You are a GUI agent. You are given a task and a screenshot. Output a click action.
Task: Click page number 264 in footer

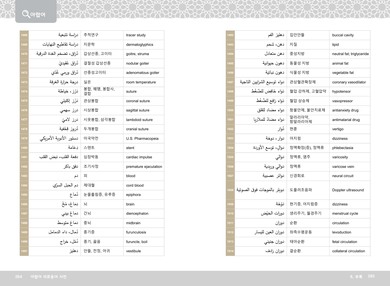[x=19, y=276]
